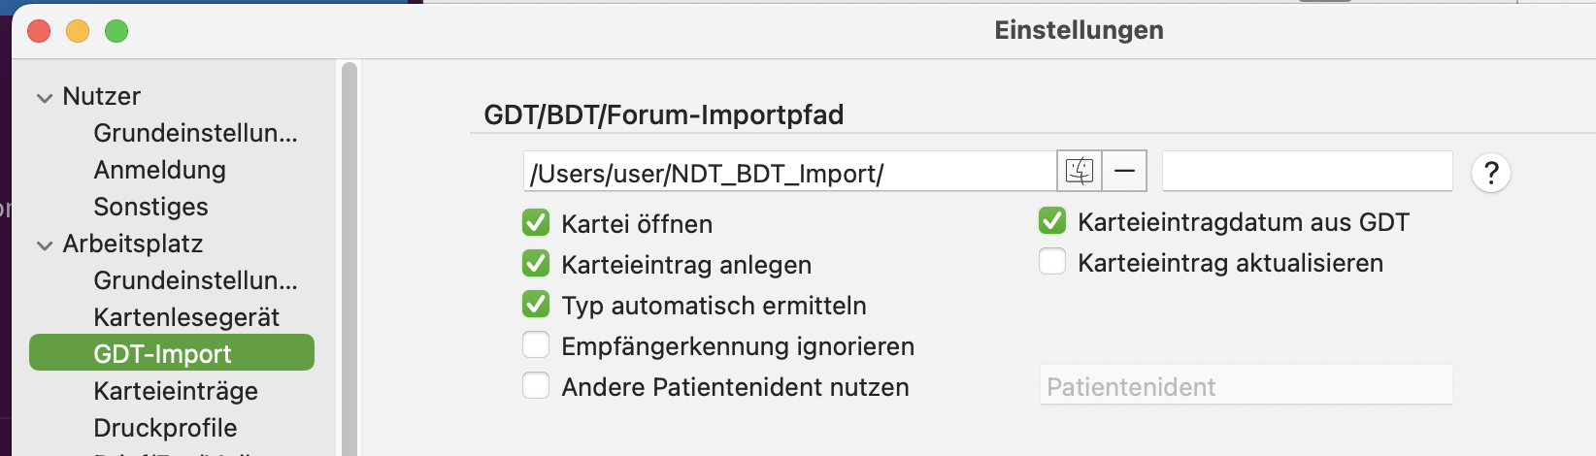Screen dimensions: 1596x456
Task: Select Druckprofile in the sidebar
Action: [x=165, y=428]
